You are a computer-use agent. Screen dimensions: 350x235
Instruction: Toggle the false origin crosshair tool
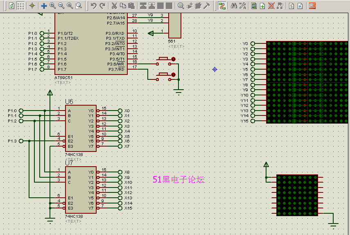point(32,6)
